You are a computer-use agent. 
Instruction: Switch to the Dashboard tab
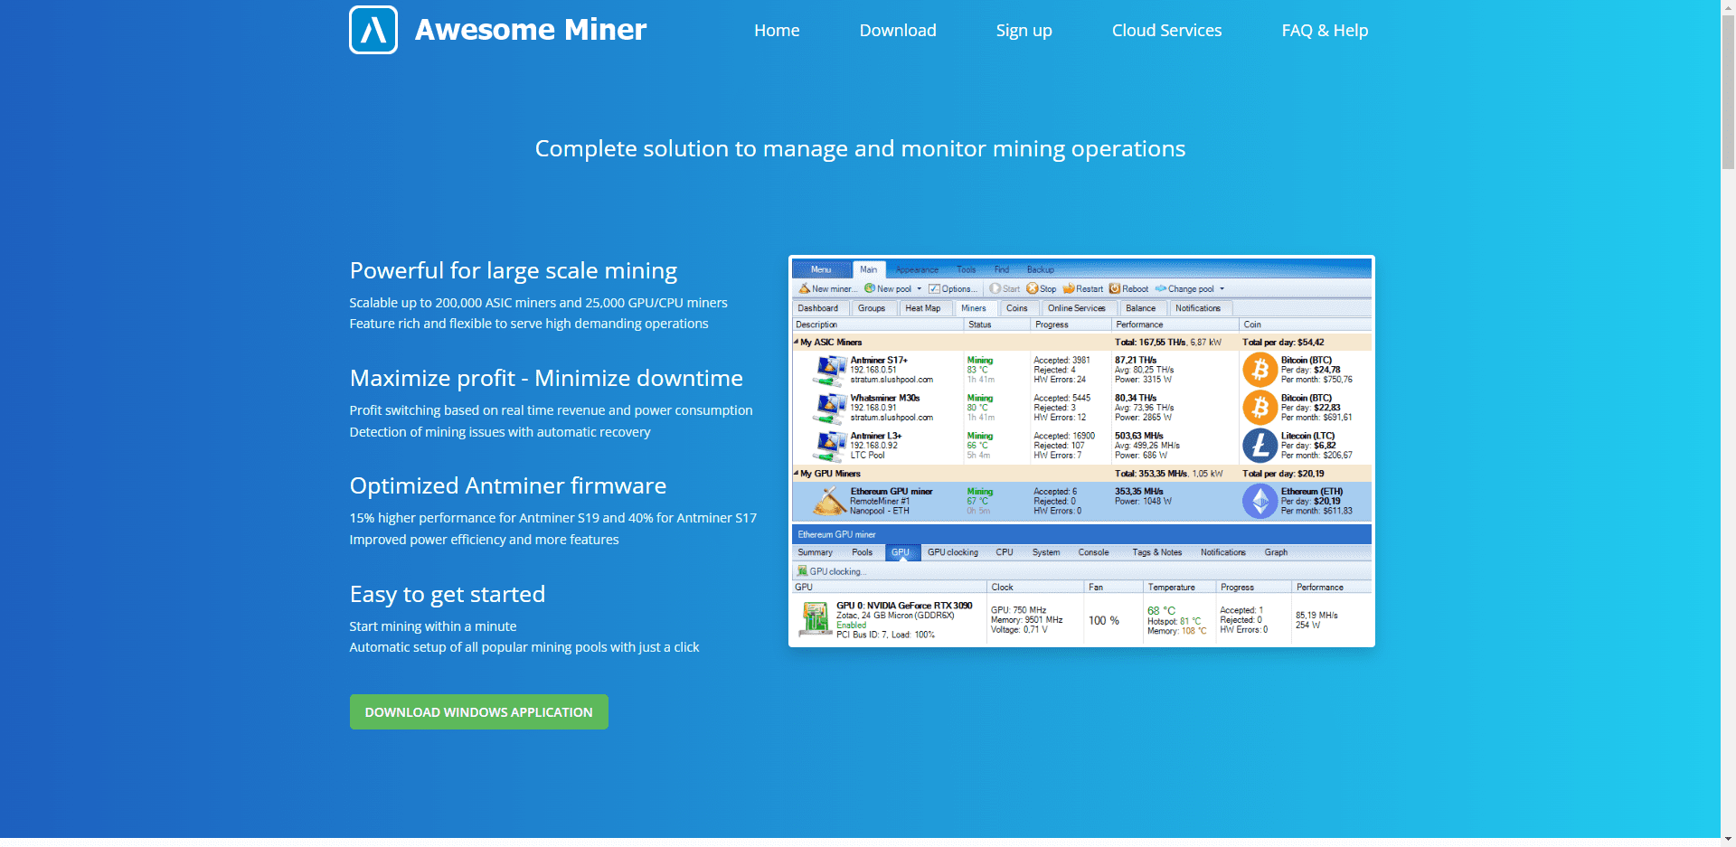tap(818, 308)
